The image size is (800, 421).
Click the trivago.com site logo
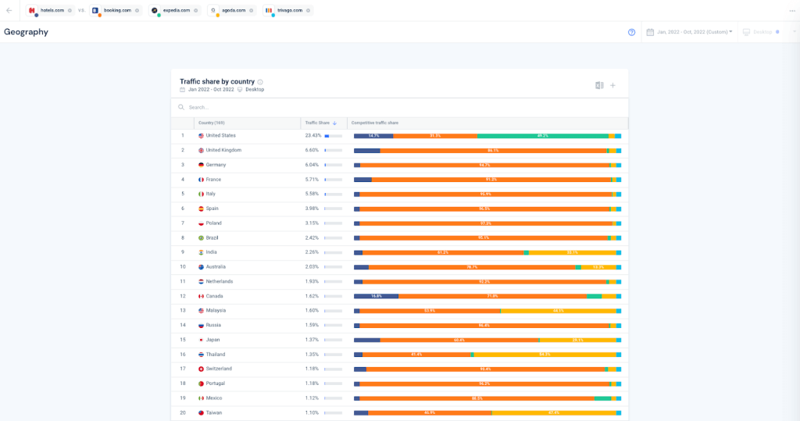point(269,10)
